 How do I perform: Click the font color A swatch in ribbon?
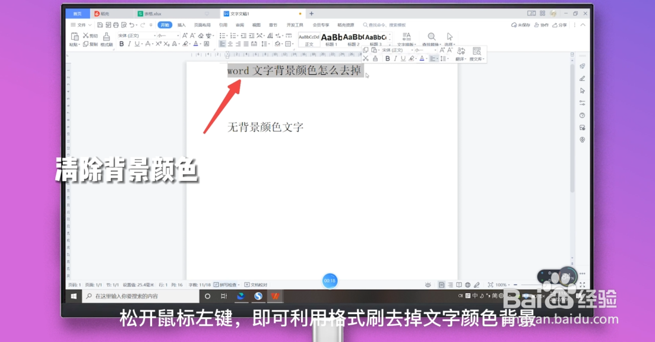pos(195,44)
